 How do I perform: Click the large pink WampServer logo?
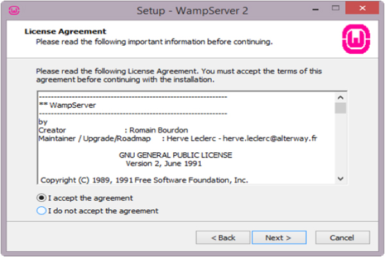click(356, 39)
